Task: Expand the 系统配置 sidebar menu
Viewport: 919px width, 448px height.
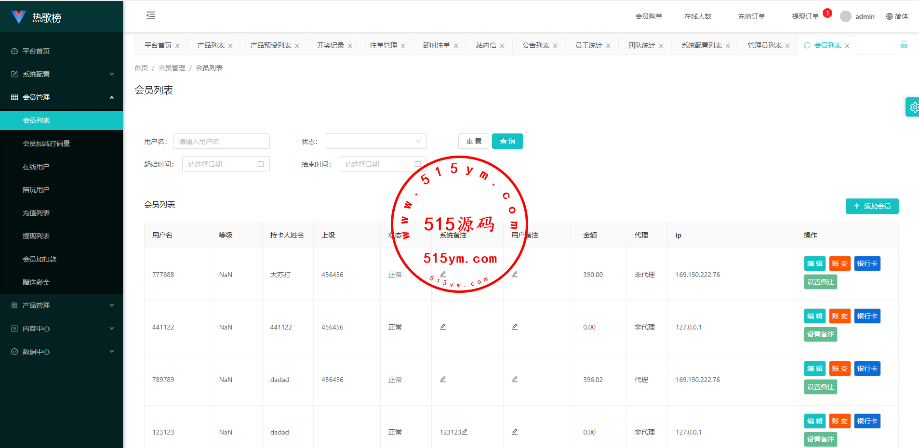Action: point(62,74)
